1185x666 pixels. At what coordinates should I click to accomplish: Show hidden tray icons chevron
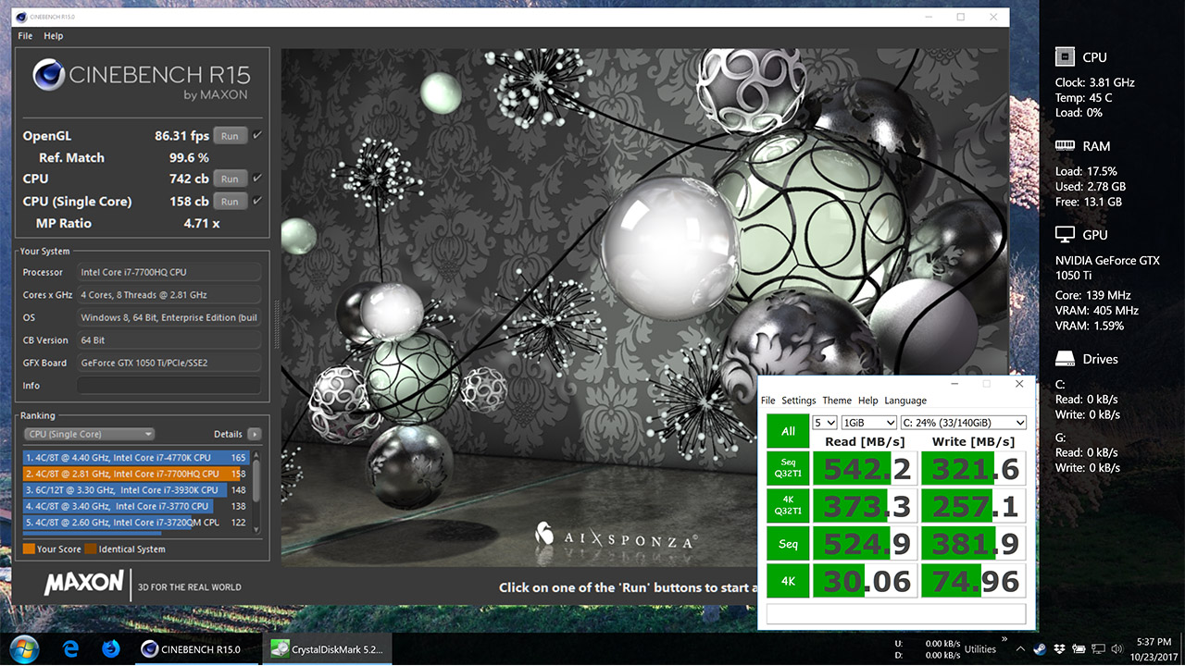coord(1021,649)
